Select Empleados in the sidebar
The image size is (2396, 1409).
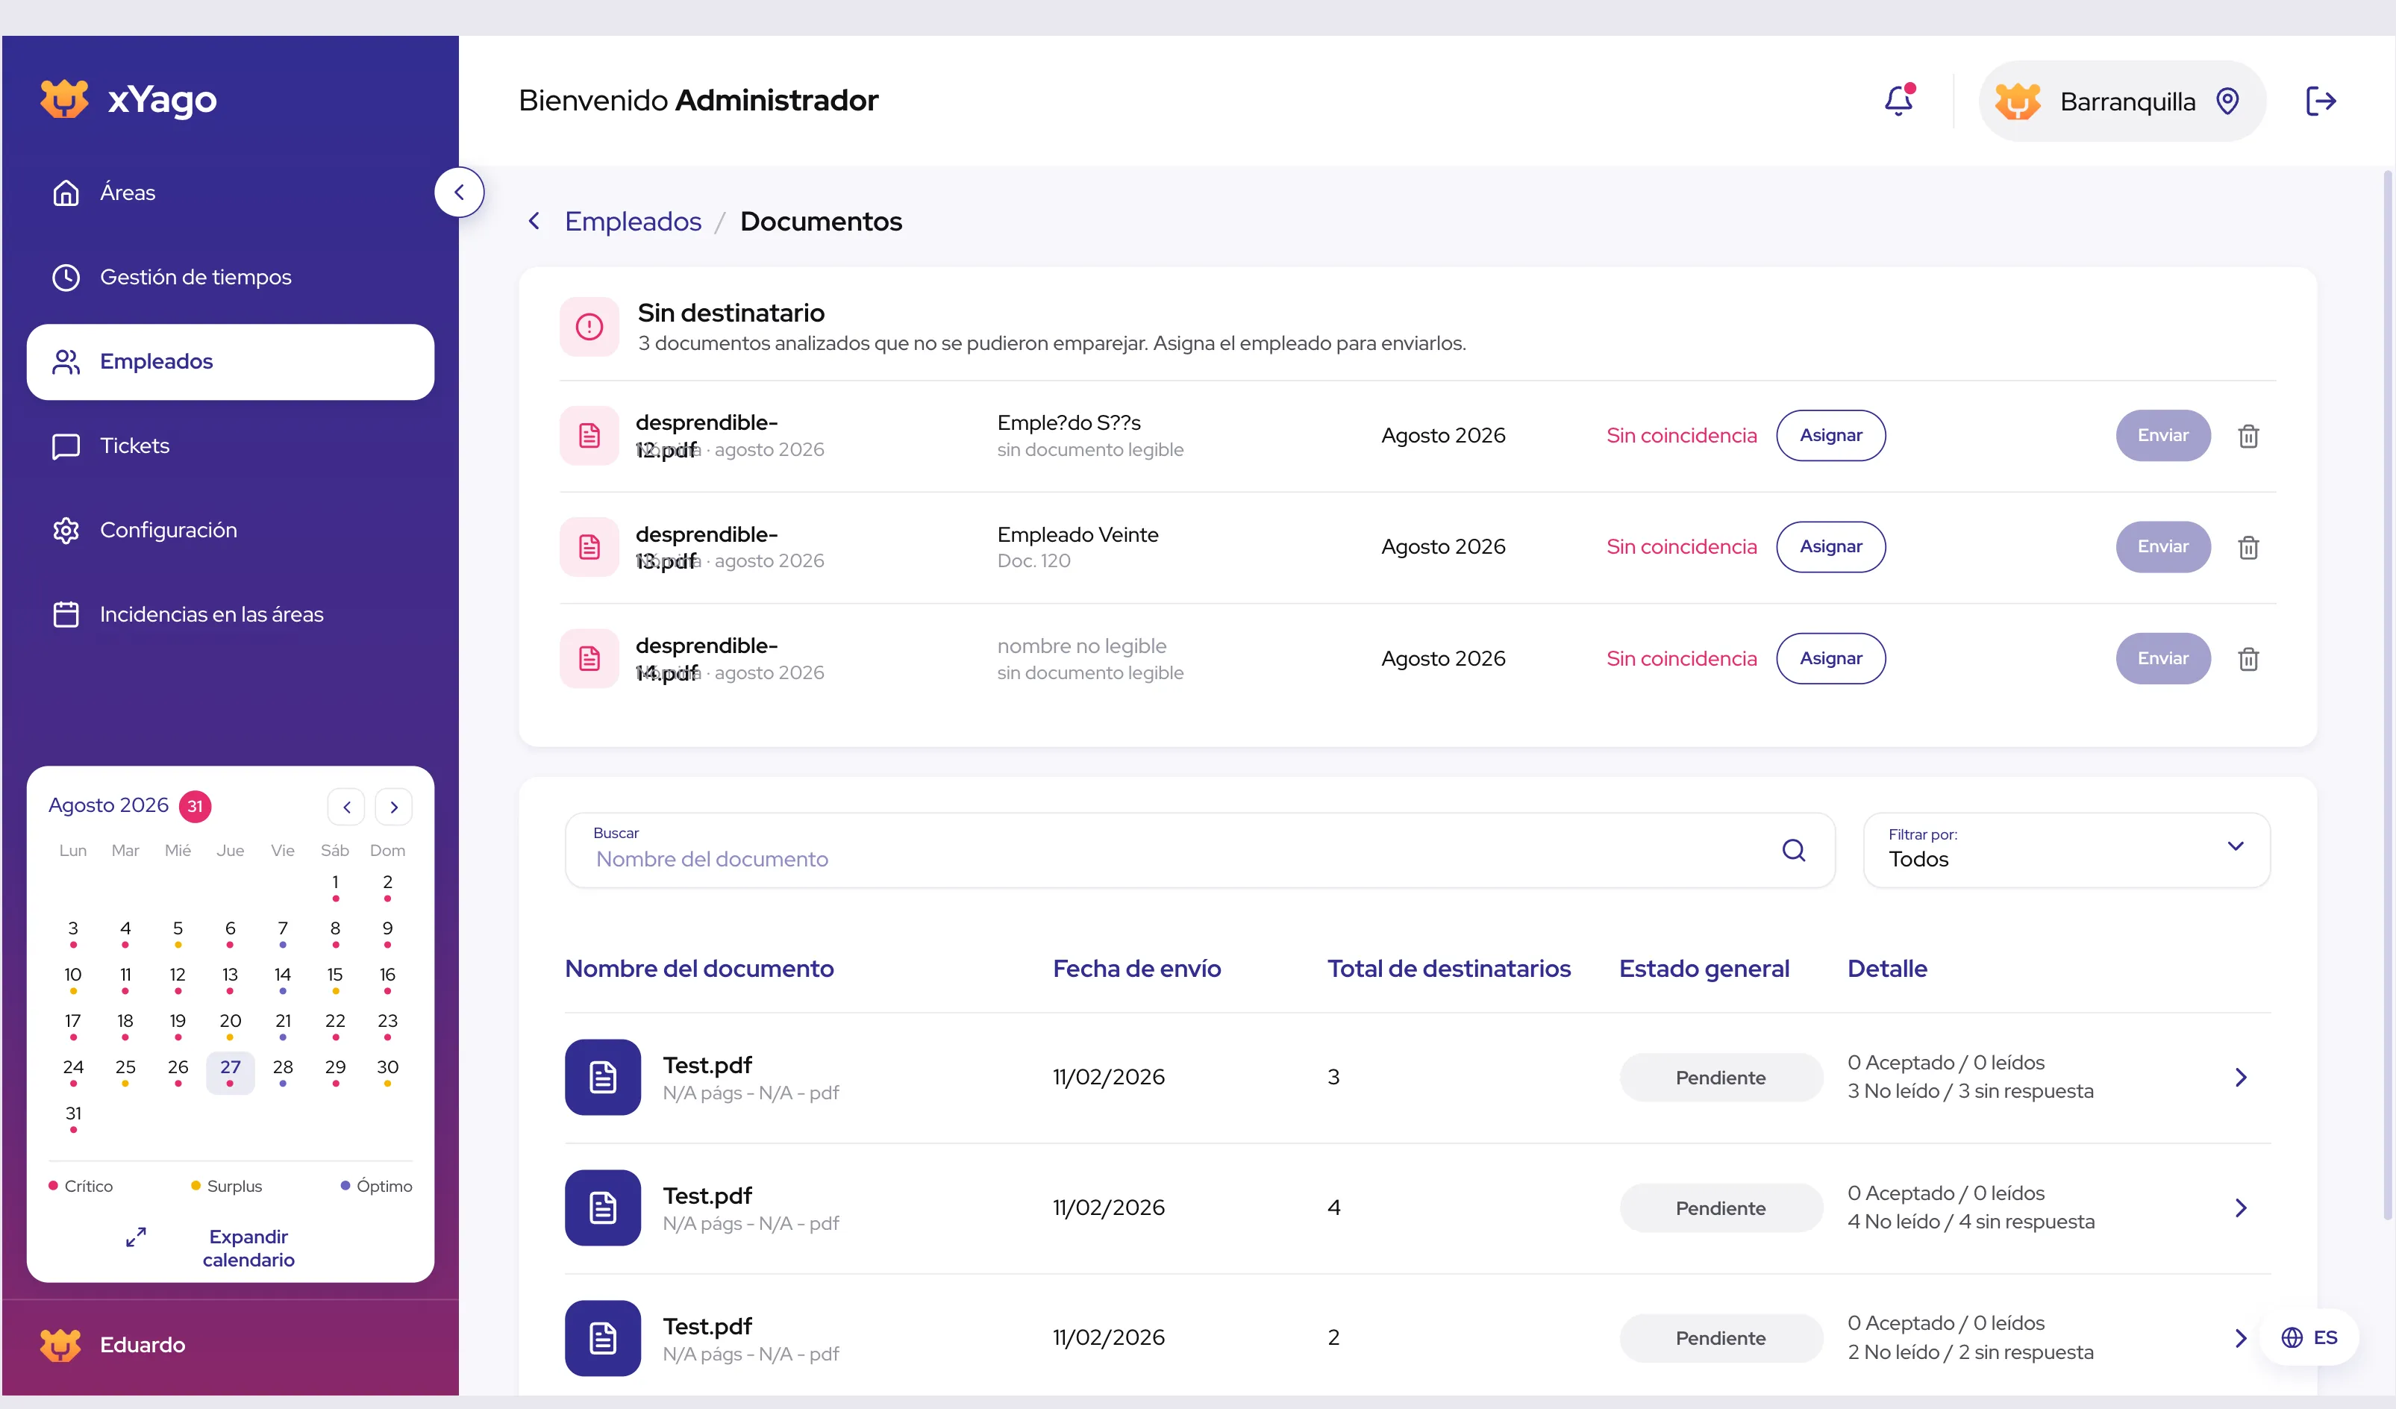pos(230,362)
